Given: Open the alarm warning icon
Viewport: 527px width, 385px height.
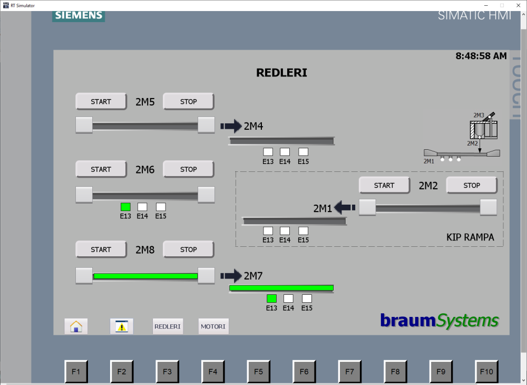Looking at the screenshot, I should (122, 326).
